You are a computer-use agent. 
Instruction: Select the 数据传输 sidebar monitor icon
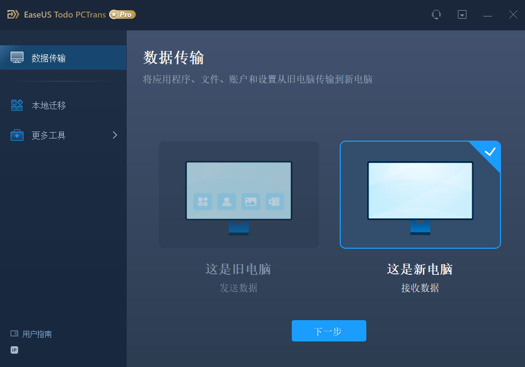[x=18, y=57]
